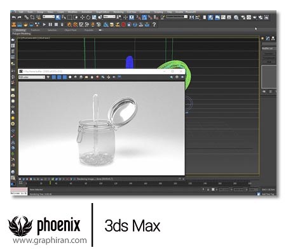
Task: Switch to alpha channel white circle icon
Action: click(x=70, y=77)
